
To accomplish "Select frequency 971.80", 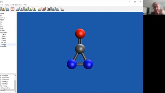I will point(3,41).
